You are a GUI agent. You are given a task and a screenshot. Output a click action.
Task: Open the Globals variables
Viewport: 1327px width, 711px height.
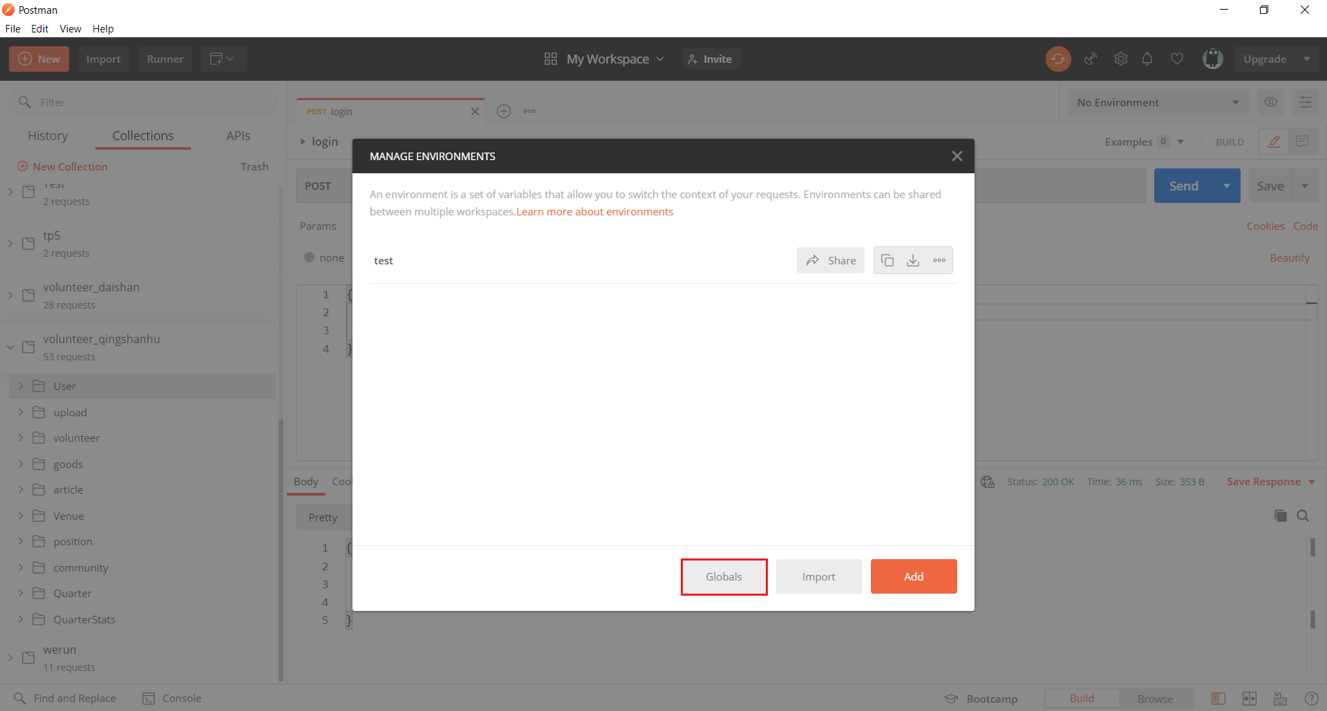point(724,576)
